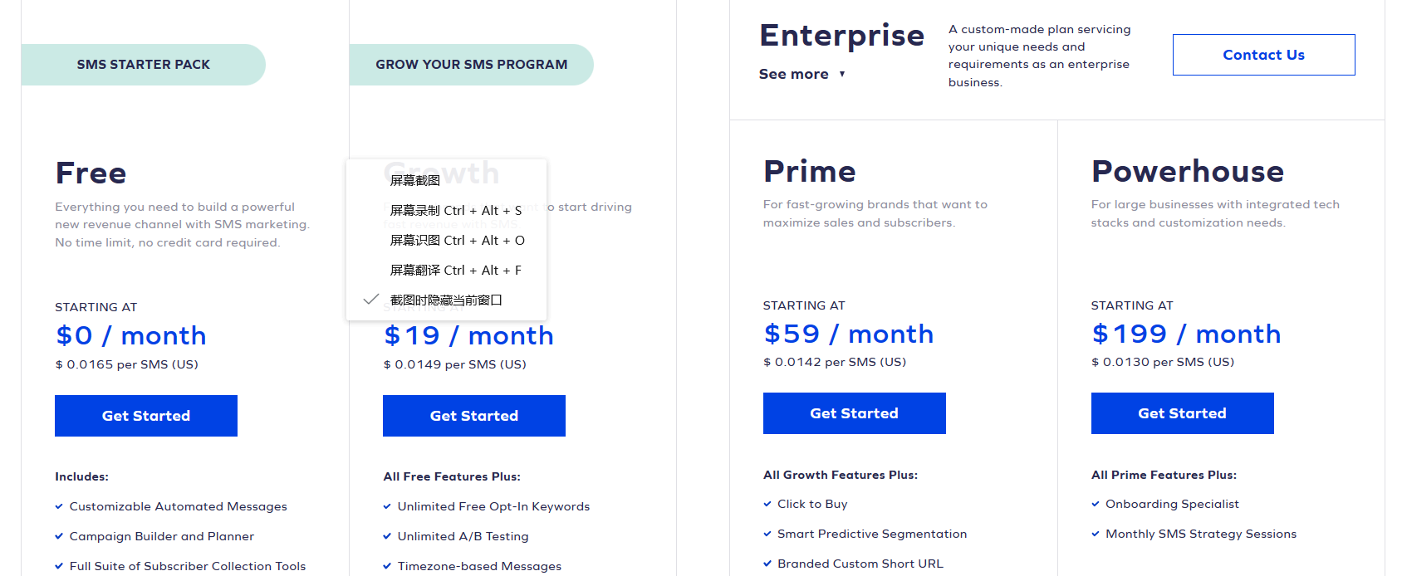
Task: Click checkmark beside Smart Predictive Segmentation
Action: (x=767, y=534)
